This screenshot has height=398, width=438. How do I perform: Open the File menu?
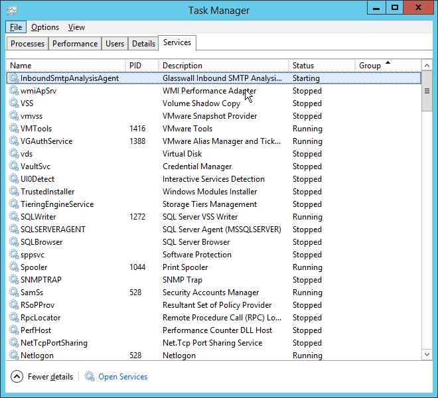click(16, 27)
